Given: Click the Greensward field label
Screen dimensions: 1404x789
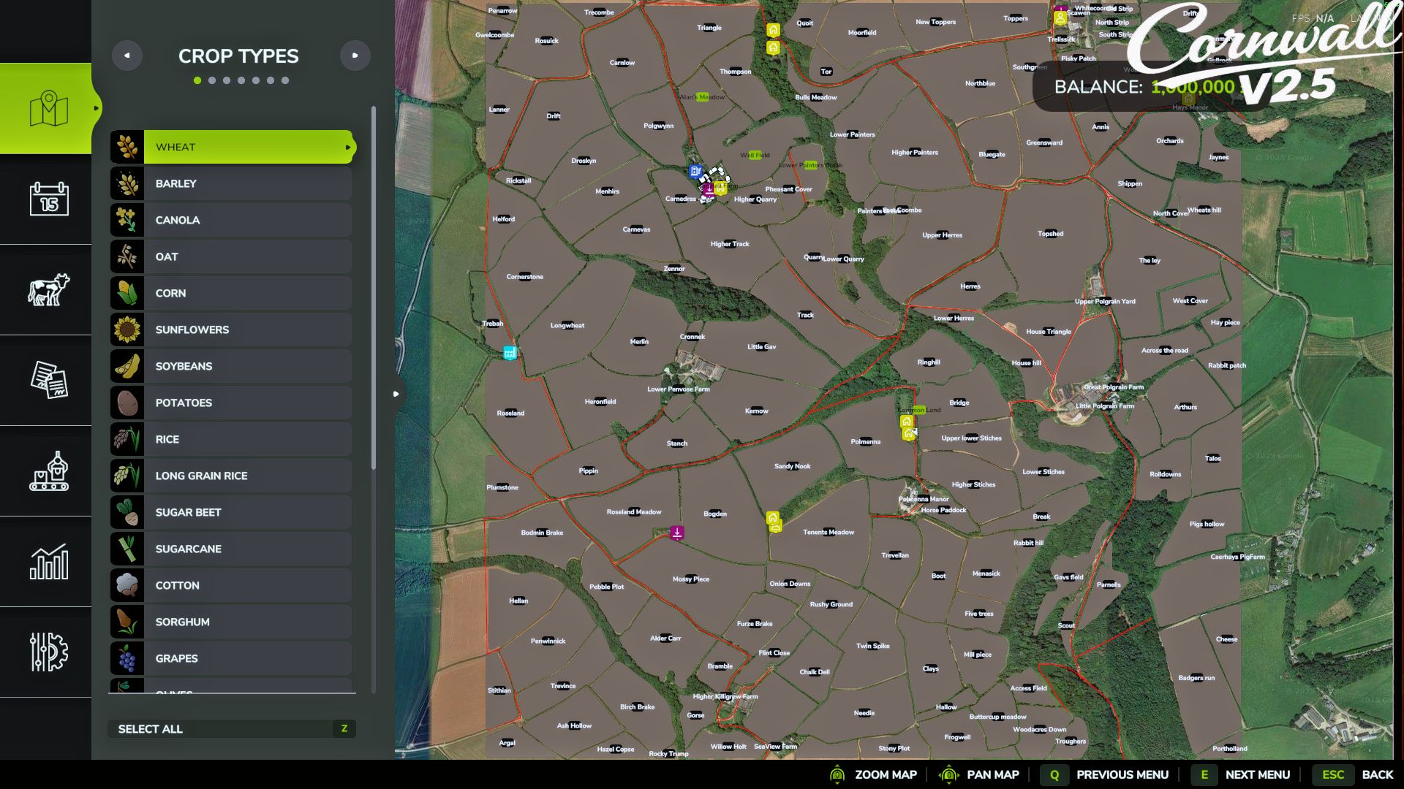Looking at the screenshot, I should (x=1044, y=143).
